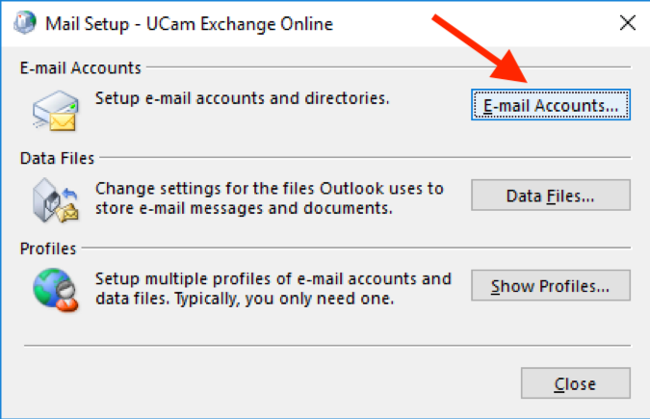This screenshot has height=419, width=650.
Task: Open the Data Files... button
Action: [551, 195]
